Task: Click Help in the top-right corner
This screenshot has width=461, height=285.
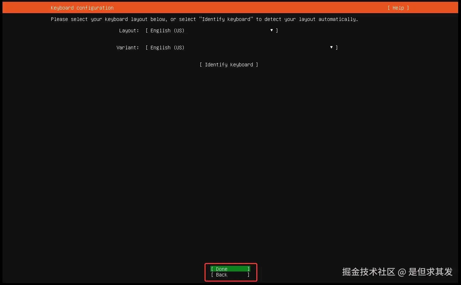Action: click(x=398, y=7)
